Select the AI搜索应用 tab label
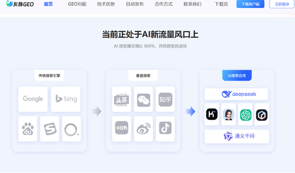Screen dimensions: 295x173 click(x=237, y=76)
